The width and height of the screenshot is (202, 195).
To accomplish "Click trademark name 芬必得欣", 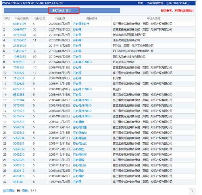I will [x=78, y=149].
